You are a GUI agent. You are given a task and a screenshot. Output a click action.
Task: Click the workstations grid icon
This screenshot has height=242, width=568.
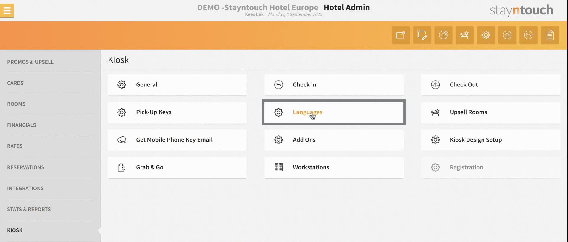tap(278, 167)
